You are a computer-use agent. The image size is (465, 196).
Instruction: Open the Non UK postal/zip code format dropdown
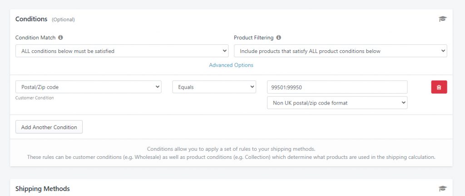[337, 103]
